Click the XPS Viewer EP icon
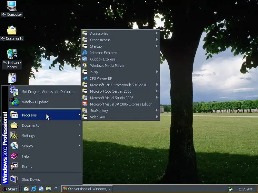Screen dimensions: 258x193 tap(85, 78)
